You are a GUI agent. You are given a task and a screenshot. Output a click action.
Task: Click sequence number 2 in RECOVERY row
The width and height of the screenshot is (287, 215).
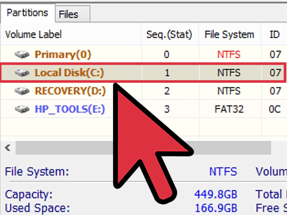pyautogui.click(x=167, y=91)
